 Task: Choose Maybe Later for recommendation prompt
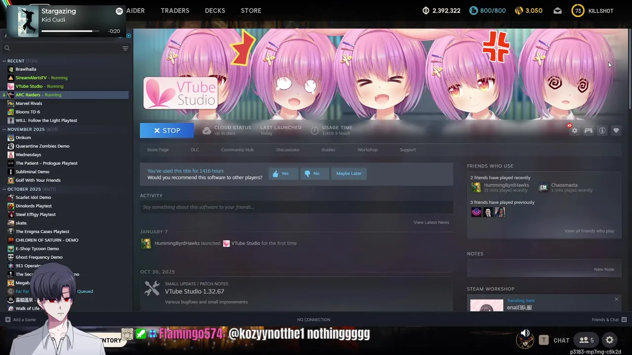349,174
